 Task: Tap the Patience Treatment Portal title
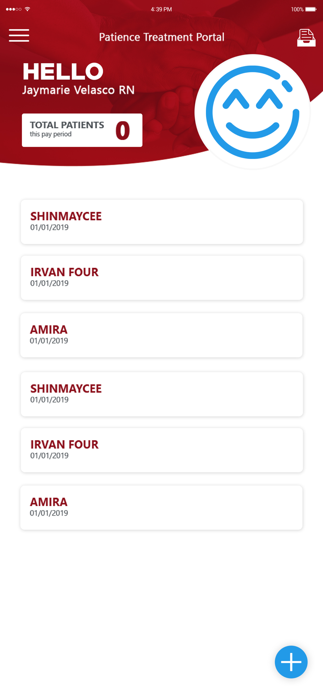pos(161,37)
